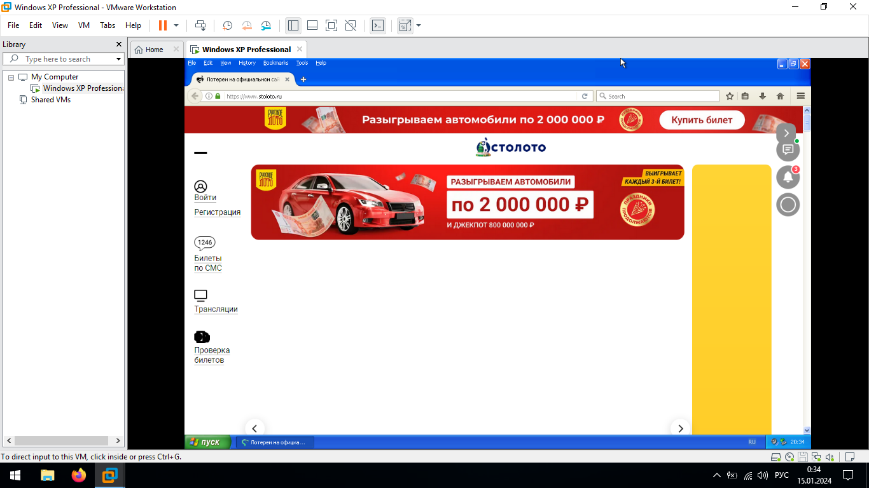Open Firefox History menu in the VM
The width and height of the screenshot is (869, 488).
click(247, 63)
